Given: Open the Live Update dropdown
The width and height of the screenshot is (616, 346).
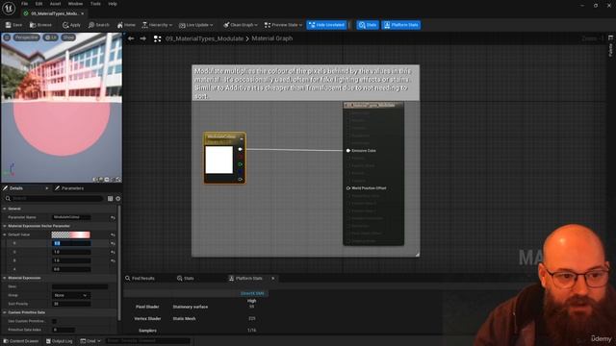Looking at the screenshot, I should tap(196, 25).
